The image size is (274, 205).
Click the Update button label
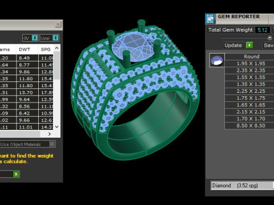click(x=233, y=46)
